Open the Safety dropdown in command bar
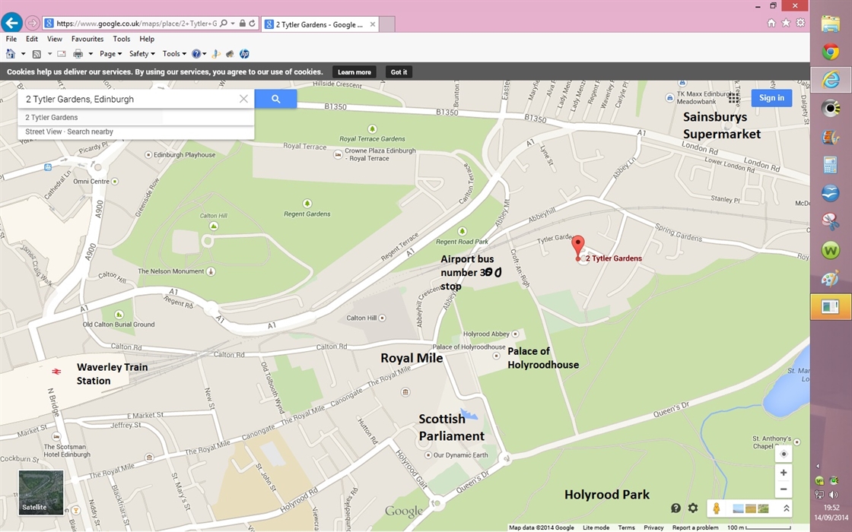This screenshot has width=852, height=532. tap(141, 54)
